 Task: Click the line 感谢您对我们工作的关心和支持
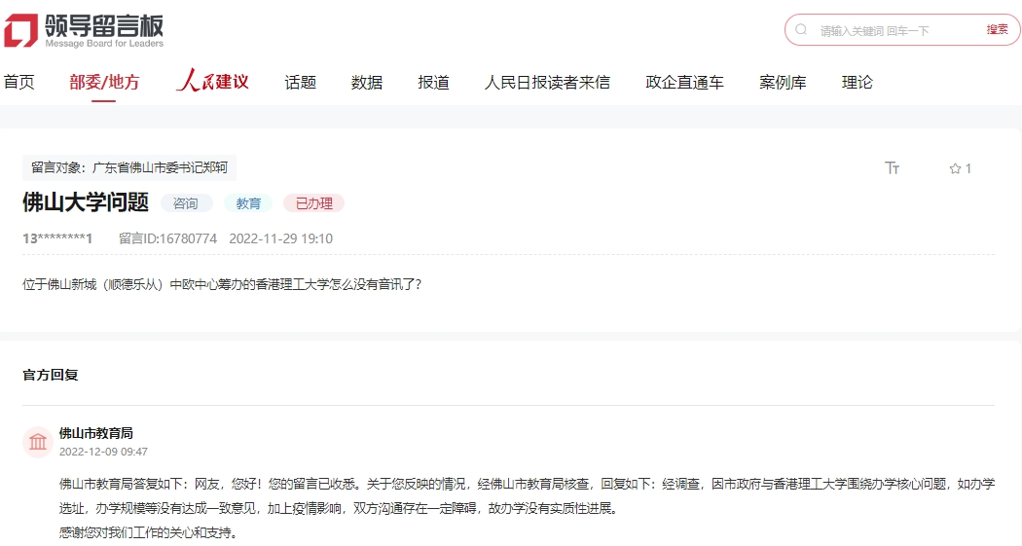(x=149, y=532)
